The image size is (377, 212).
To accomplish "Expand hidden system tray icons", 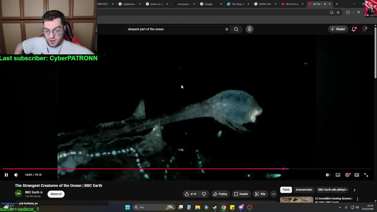I will [x=340, y=207].
